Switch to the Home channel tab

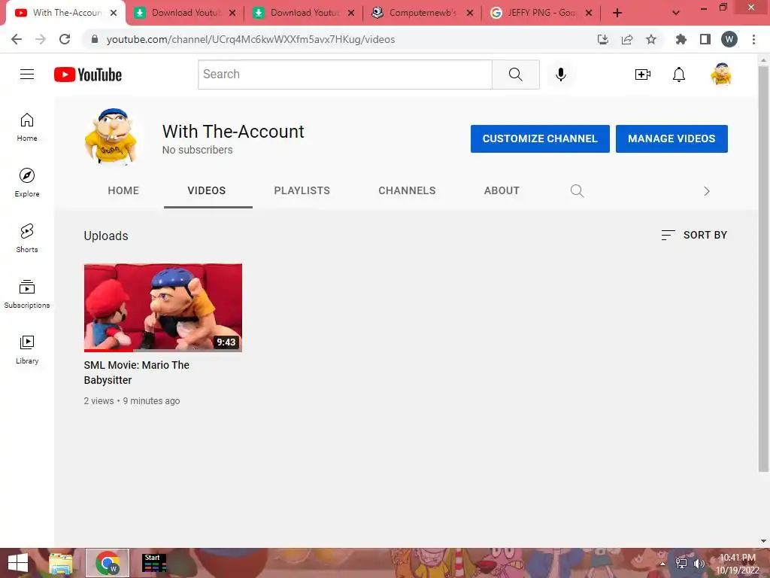123,190
